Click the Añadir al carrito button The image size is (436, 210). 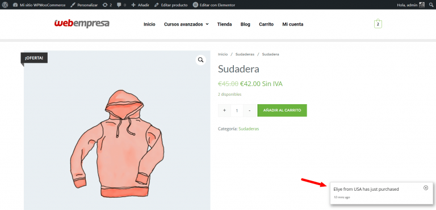point(282,110)
